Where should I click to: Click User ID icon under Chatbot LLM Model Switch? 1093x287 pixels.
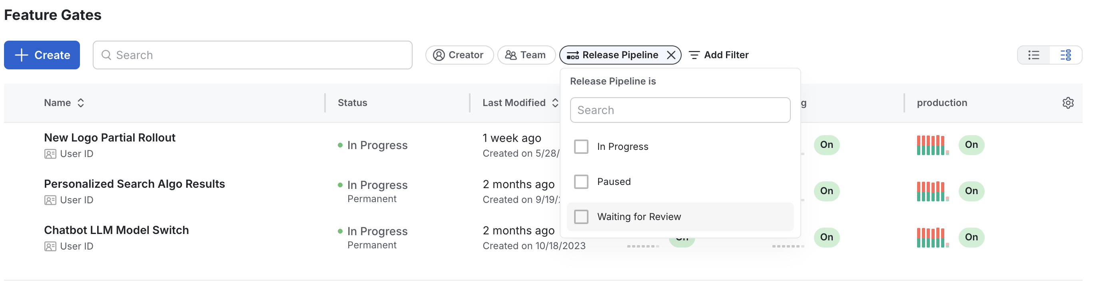pyautogui.click(x=50, y=246)
